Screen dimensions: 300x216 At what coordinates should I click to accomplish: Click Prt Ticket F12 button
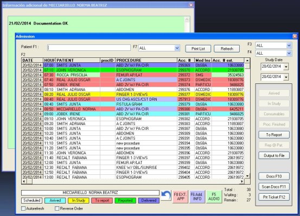274,197
